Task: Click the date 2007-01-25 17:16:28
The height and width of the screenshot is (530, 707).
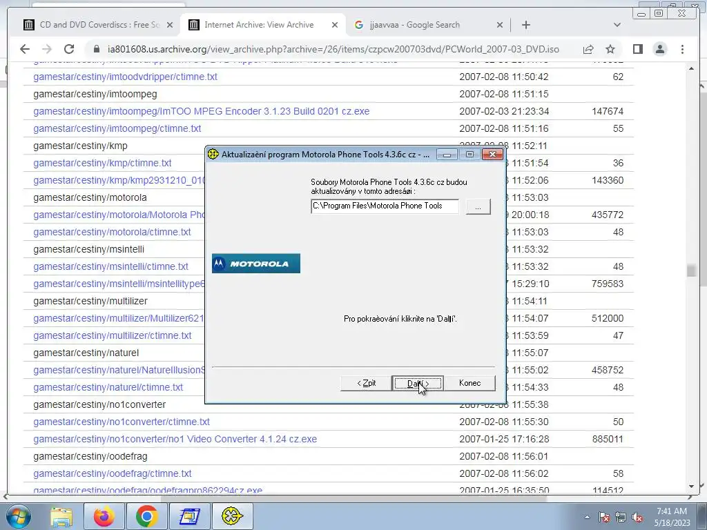Action: click(x=503, y=439)
